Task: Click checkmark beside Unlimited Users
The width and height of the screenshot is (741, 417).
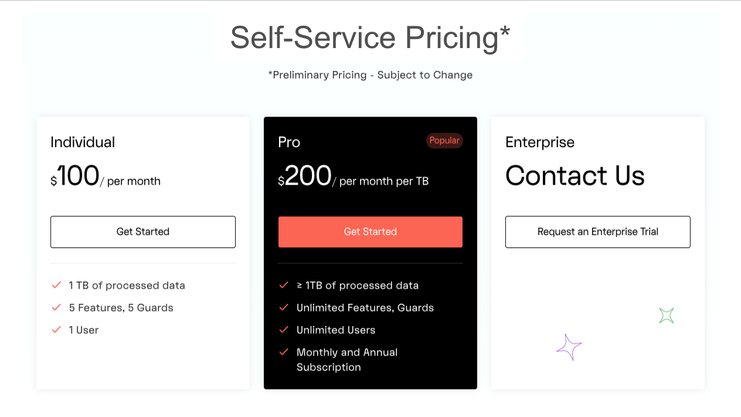Action: click(x=284, y=330)
